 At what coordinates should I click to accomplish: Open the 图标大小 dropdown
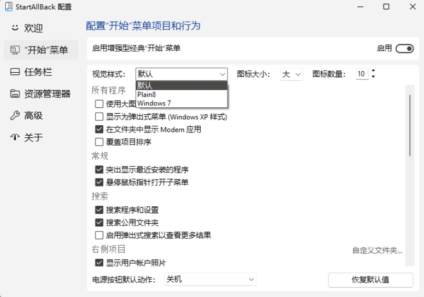[292, 74]
